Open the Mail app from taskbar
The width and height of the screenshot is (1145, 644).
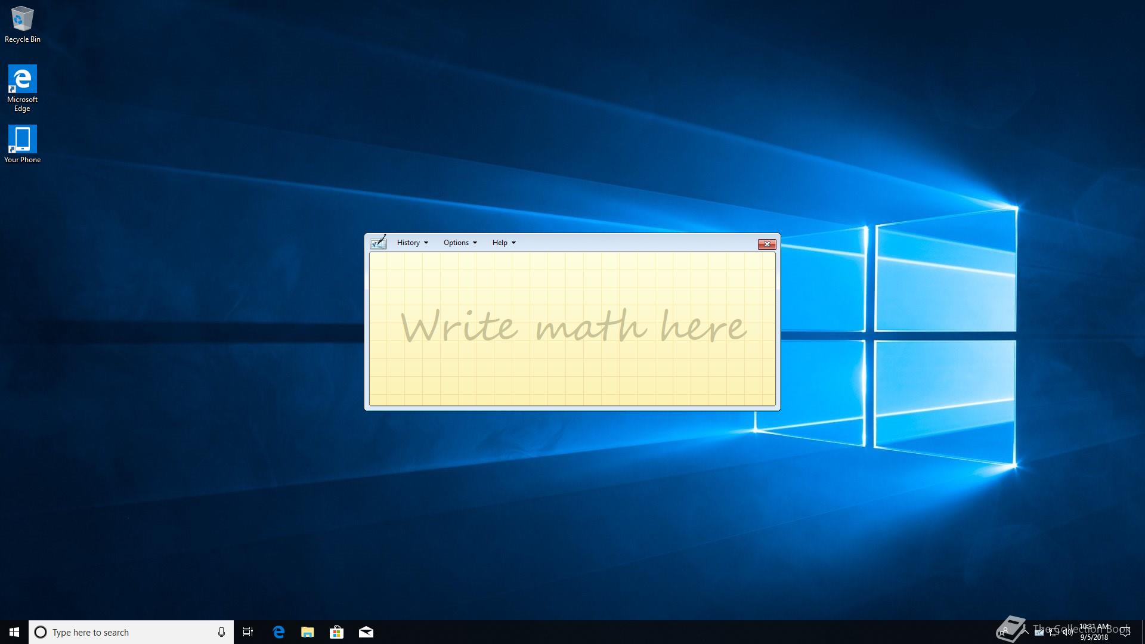coord(366,632)
